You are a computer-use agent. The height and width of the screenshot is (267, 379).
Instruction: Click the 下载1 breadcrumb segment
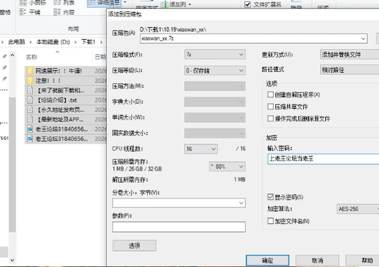[88, 42]
